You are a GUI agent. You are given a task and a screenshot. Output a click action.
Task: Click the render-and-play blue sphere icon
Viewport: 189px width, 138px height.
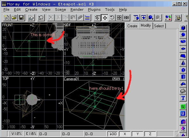(151, 18)
